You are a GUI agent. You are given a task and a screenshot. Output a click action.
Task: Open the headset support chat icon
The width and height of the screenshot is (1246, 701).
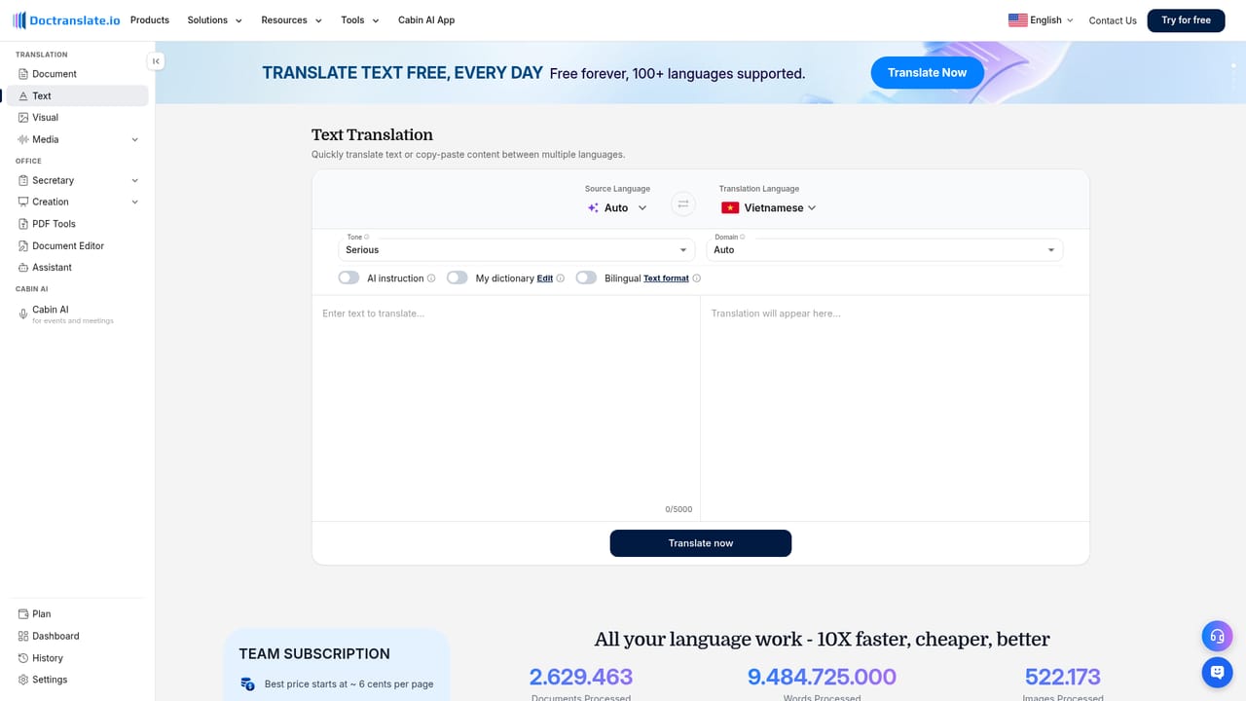pyautogui.click(x=1217, y=637)
